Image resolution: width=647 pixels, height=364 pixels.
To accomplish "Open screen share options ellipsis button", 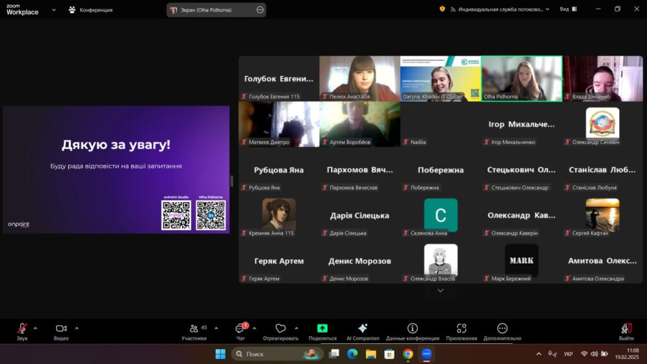I will click(260, 9).
